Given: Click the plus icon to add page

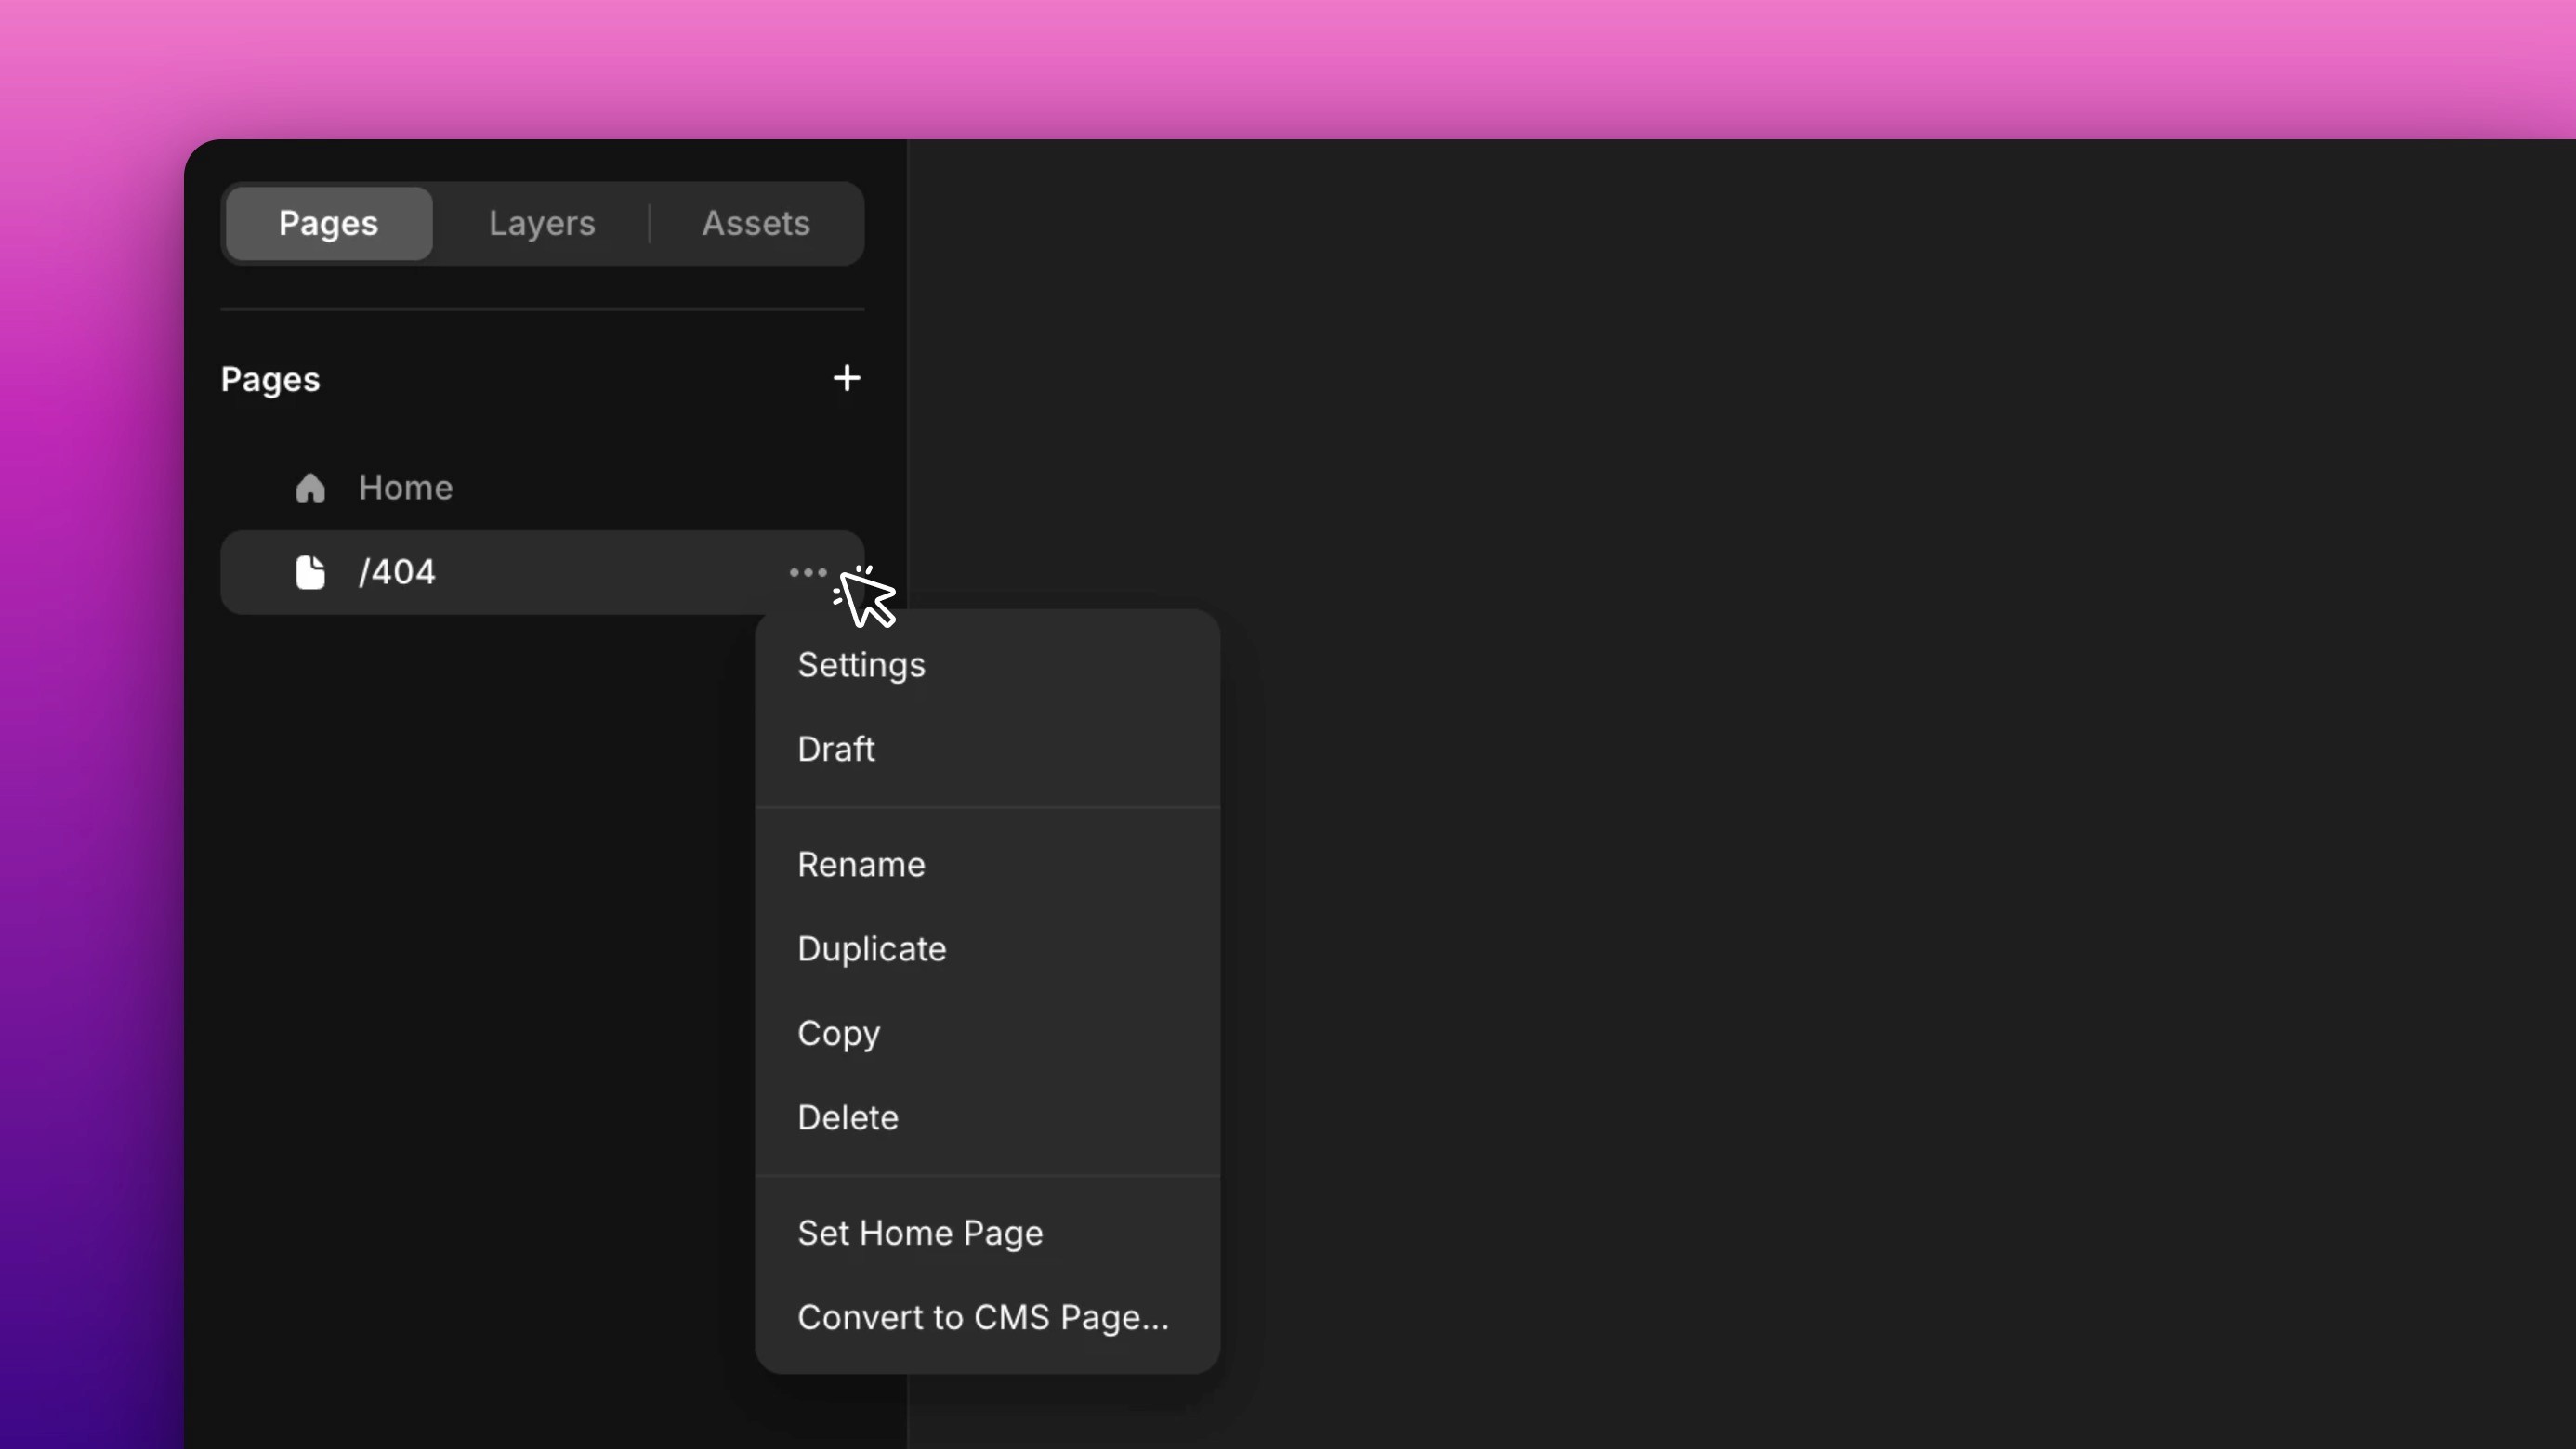Looking at the screenshot, I should [846, 378].
